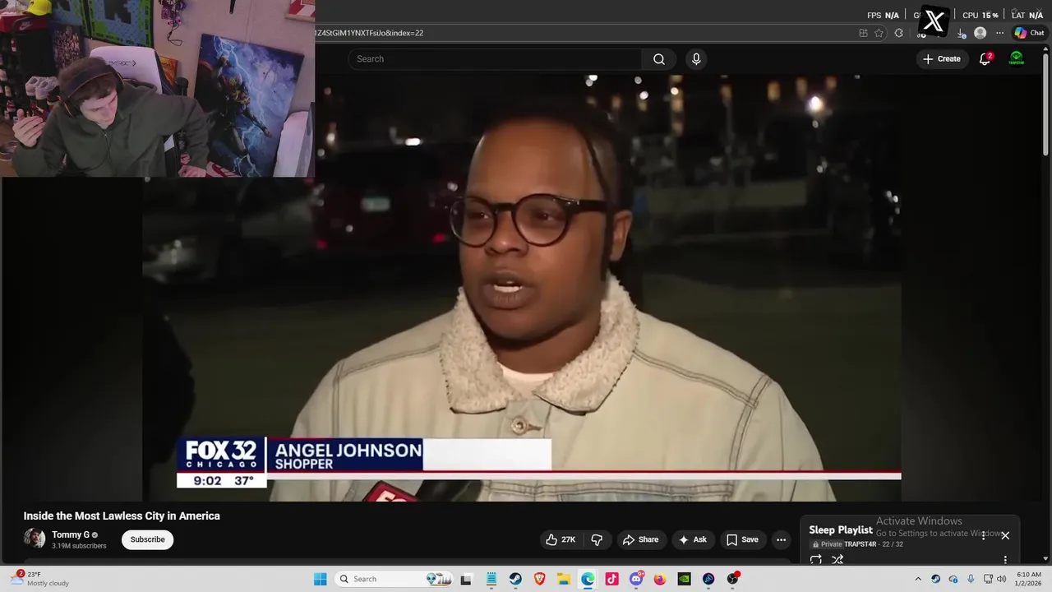Open the NVIDIA app from the taskbar
This screenshot has height=592, width=1052.
[x=684, y=579]
